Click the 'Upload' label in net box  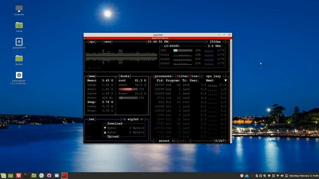pyautogui.click(x=113, y=136)
